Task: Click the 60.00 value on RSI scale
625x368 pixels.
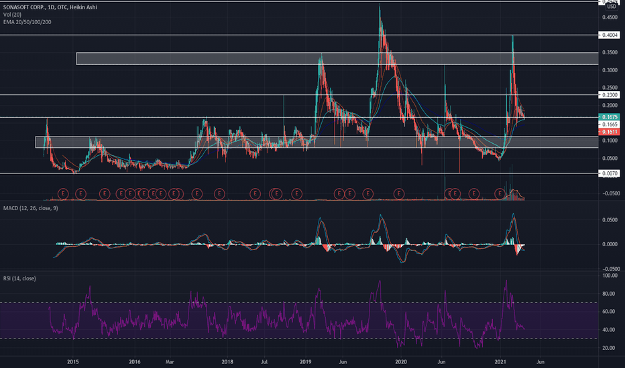Action: (x=610, y=312)
